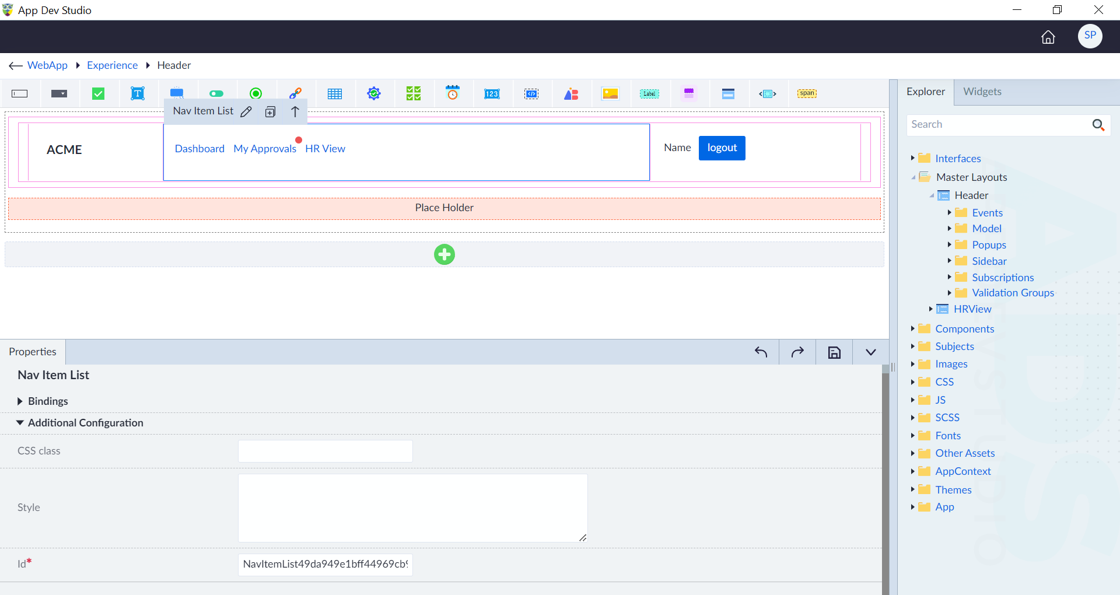1120x595 pixels.
Task: Switch to the Explorer tab
Action: click(x=926, y=92)
